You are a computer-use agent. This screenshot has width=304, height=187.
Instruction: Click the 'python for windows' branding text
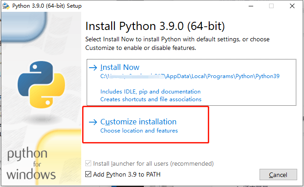[31, 164]
